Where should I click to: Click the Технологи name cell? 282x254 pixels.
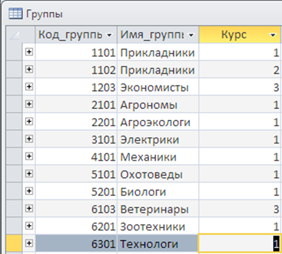[x=158, y=243]
